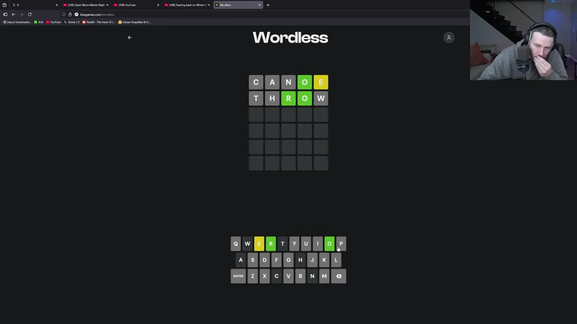This screenshot has height=324, width=577.
Task: Open the user profile icon
Action: pyautogui.click(x=449, y=37)
